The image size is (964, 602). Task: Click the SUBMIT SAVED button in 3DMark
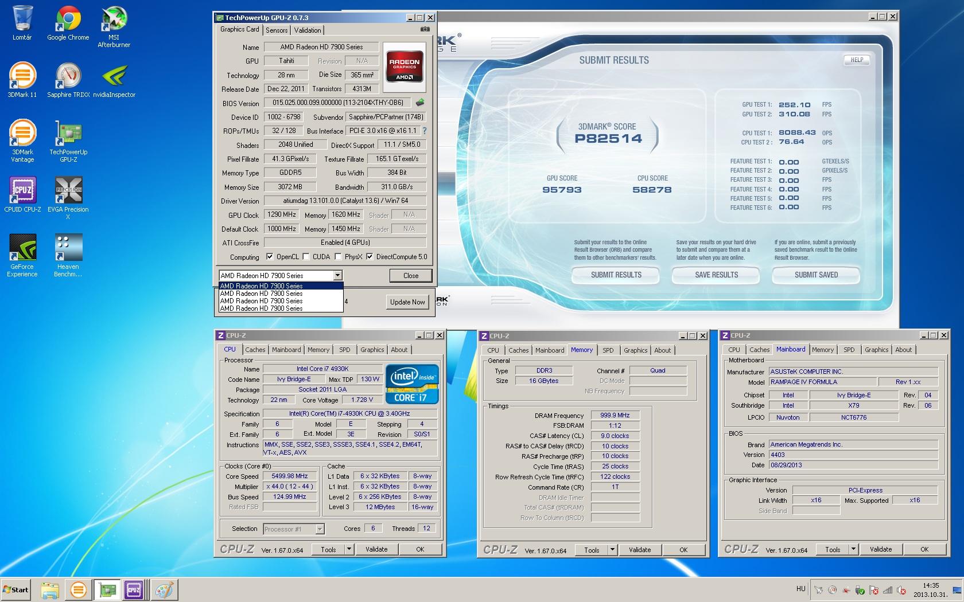click(x=816, y=275)
